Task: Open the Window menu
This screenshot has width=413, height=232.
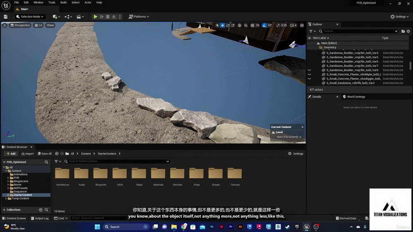Action: 38,2
